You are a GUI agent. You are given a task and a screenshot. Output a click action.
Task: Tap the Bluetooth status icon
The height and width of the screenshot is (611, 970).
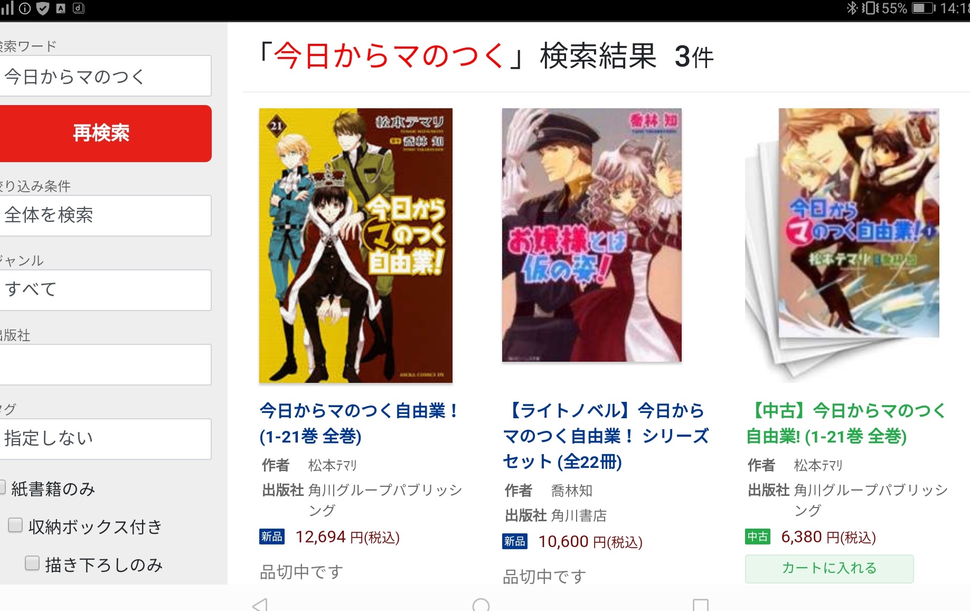click(x=851, y=8)
